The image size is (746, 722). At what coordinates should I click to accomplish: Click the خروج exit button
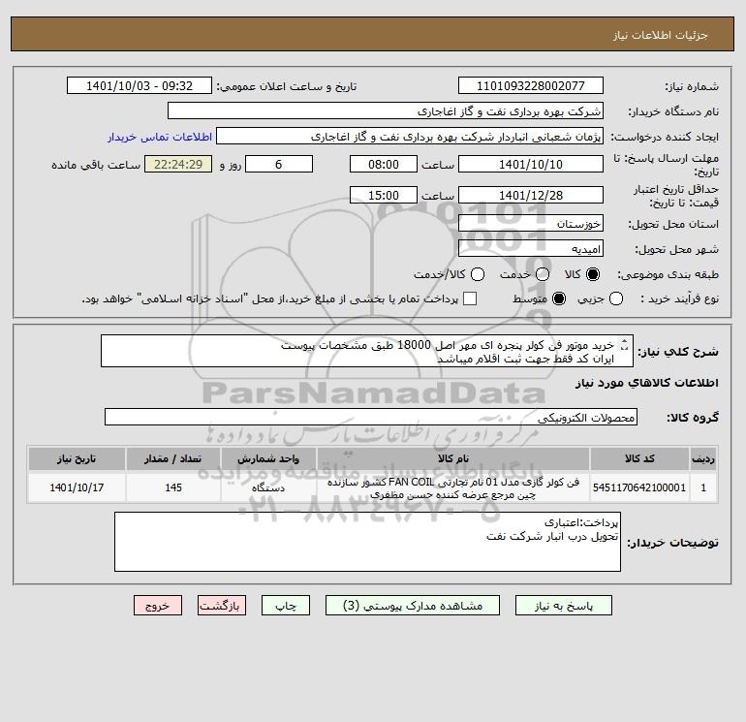(158, 606)
